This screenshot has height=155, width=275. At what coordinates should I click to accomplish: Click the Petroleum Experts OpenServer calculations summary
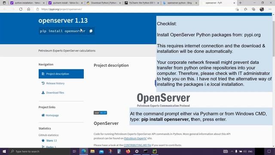67,51
